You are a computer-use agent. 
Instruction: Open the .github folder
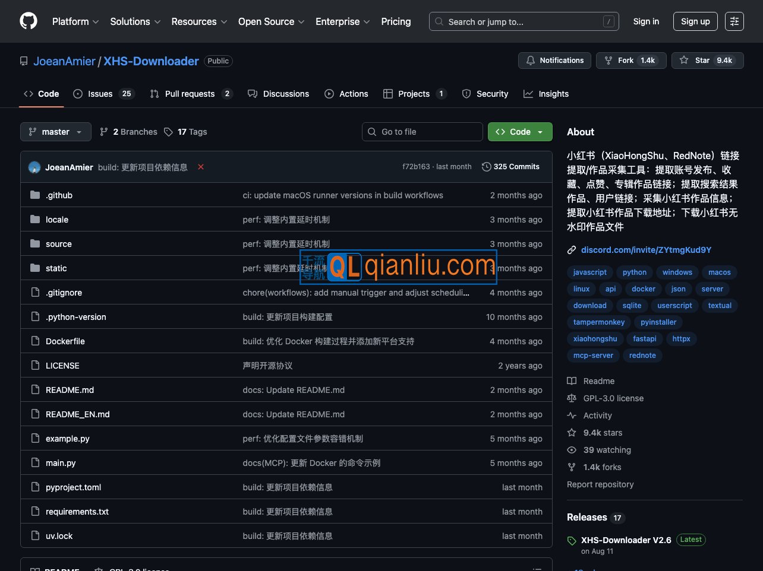[x=59, y=195]
